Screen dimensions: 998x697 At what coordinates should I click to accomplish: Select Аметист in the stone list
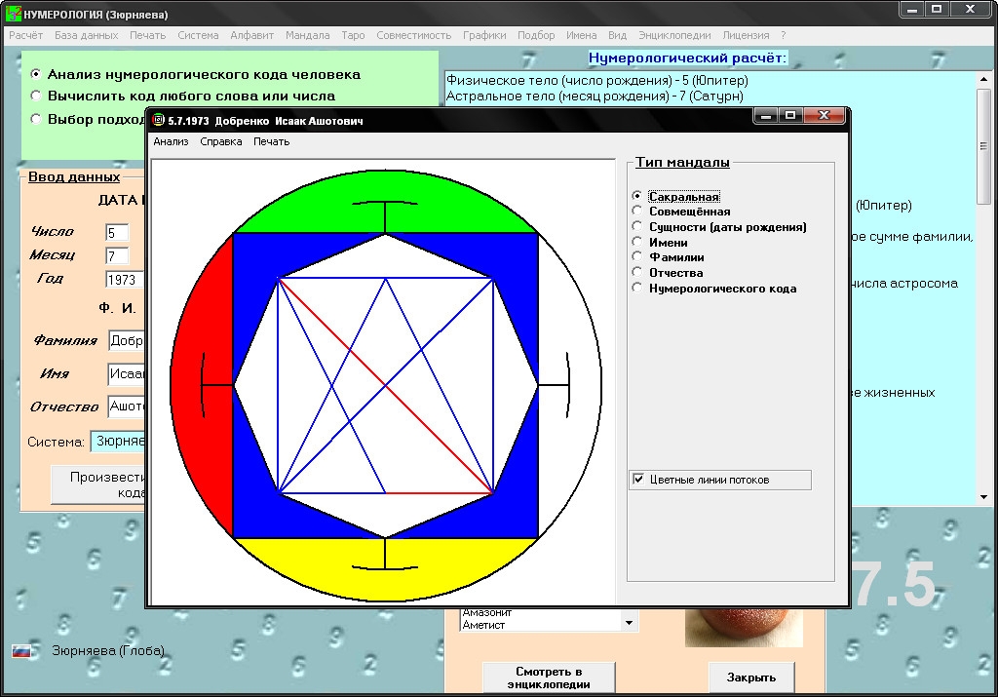[483, 625]
